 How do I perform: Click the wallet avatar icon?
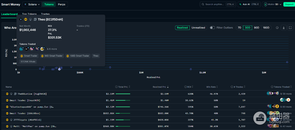(x=266, y=4)
